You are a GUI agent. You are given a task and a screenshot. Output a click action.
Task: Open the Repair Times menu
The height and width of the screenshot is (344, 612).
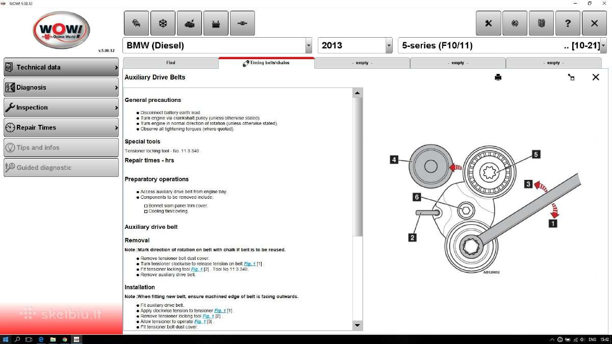(61, 127)
